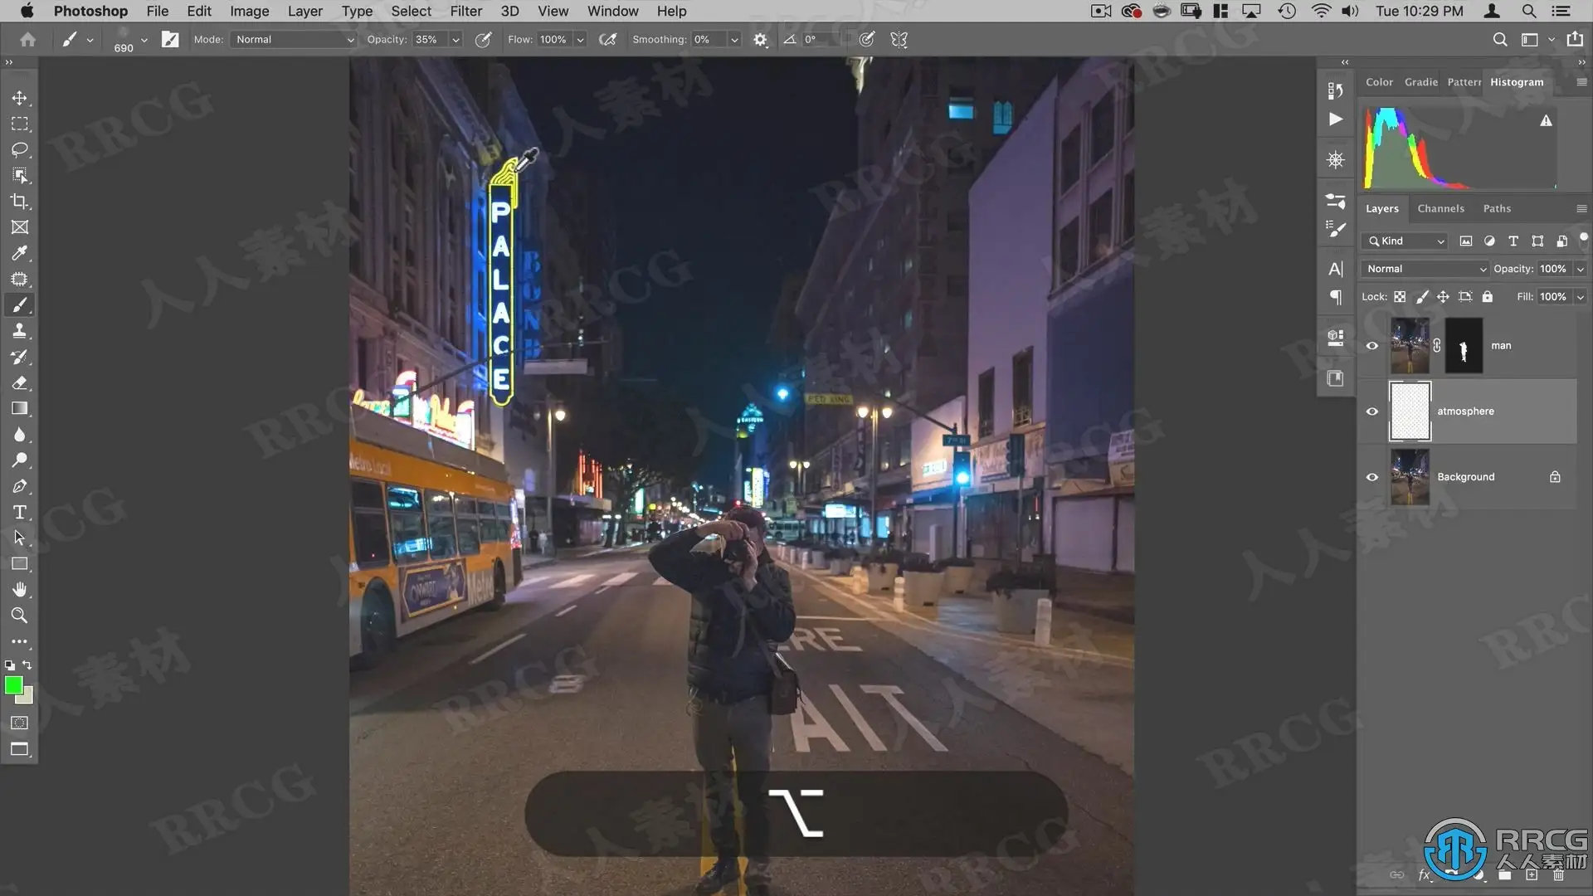Open the Kind filter dropdown
The height and width of the screenshot is (896, 1593).
click(x=1405, y=241)
